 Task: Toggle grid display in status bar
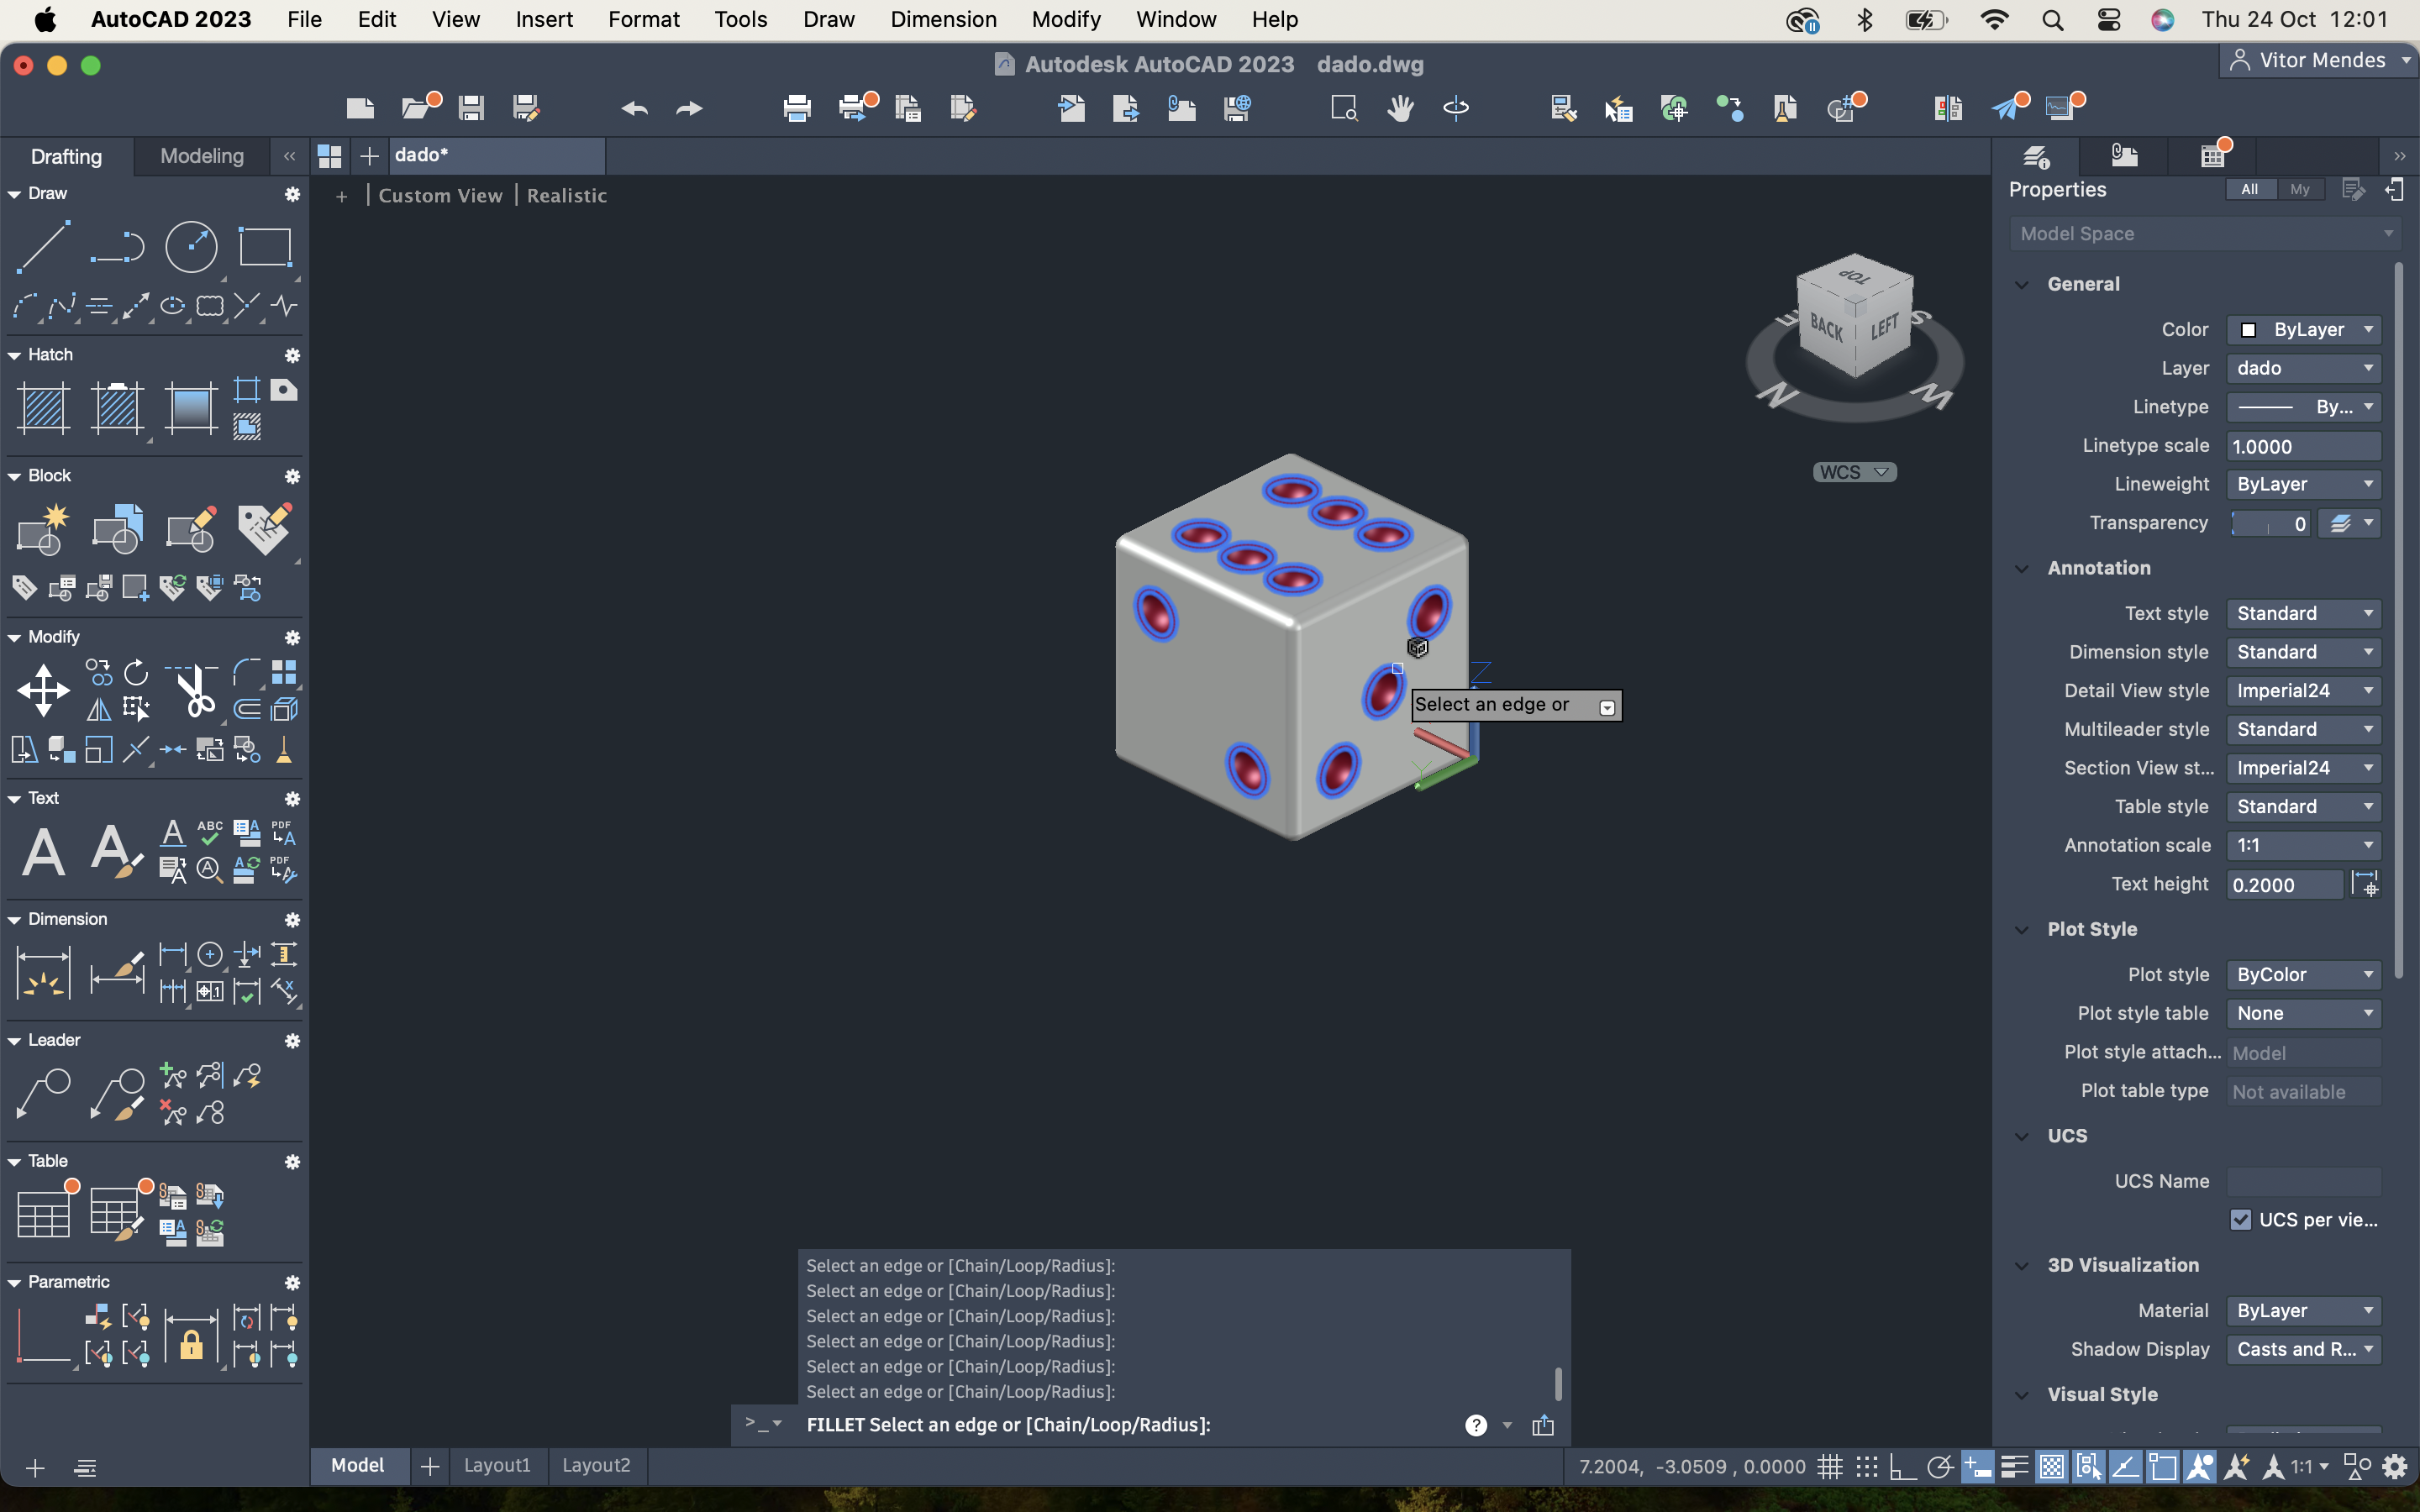tap(1830, 1467)
